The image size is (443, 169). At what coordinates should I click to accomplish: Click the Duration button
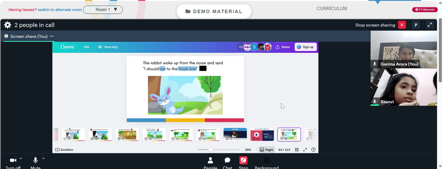point(64,150)
